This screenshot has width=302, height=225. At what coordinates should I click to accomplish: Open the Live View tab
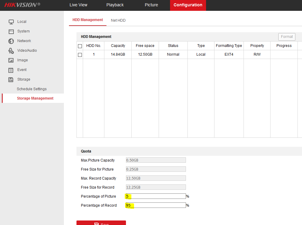pos(78,5)
